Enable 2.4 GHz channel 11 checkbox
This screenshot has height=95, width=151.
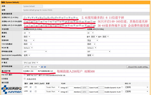[65, 18]
